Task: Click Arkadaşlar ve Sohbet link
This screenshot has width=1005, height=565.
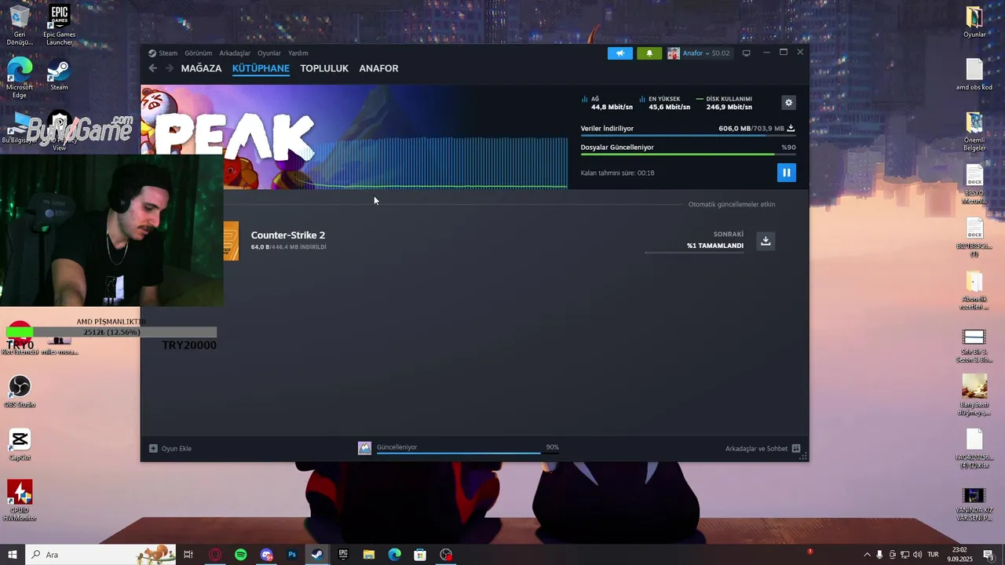Action: coord(756,449)
